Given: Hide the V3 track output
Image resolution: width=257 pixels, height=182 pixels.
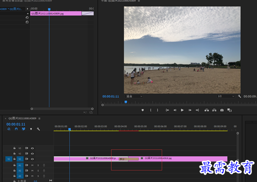Looking at the screenshot, I should [x=32, y=148].
